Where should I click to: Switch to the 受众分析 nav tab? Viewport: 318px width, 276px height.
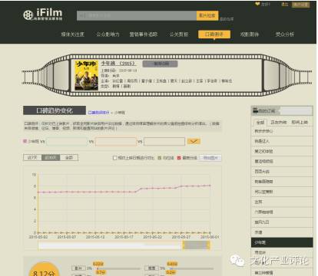[285, 34]
